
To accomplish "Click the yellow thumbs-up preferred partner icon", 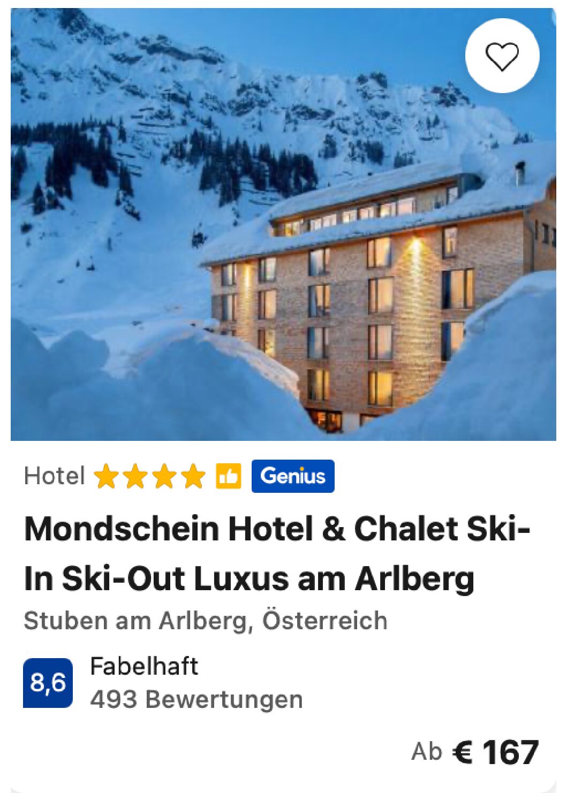I will pos(229,476).
